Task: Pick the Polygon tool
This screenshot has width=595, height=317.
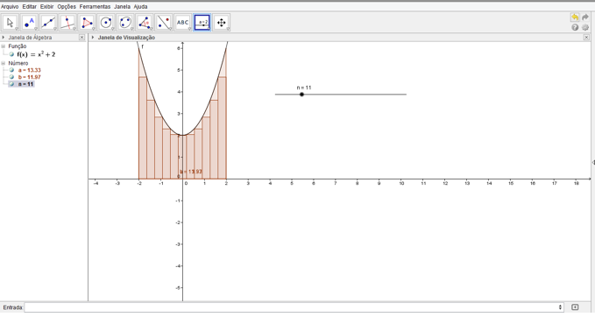Action: click(x=87, y=23)
